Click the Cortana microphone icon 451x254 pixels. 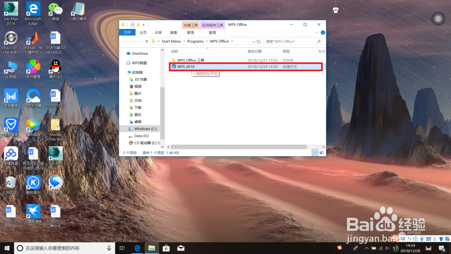(109, 248)
